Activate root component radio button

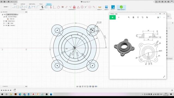point(17,14)
